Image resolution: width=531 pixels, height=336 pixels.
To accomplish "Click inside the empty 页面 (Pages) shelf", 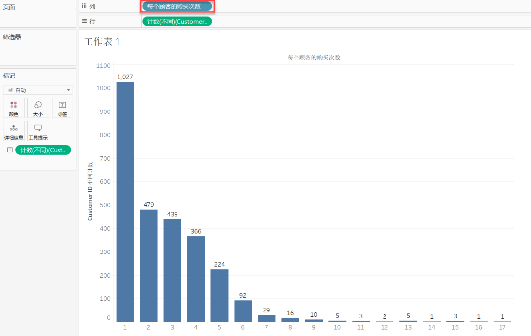I will pyautogui.click(x=38, y=17).
